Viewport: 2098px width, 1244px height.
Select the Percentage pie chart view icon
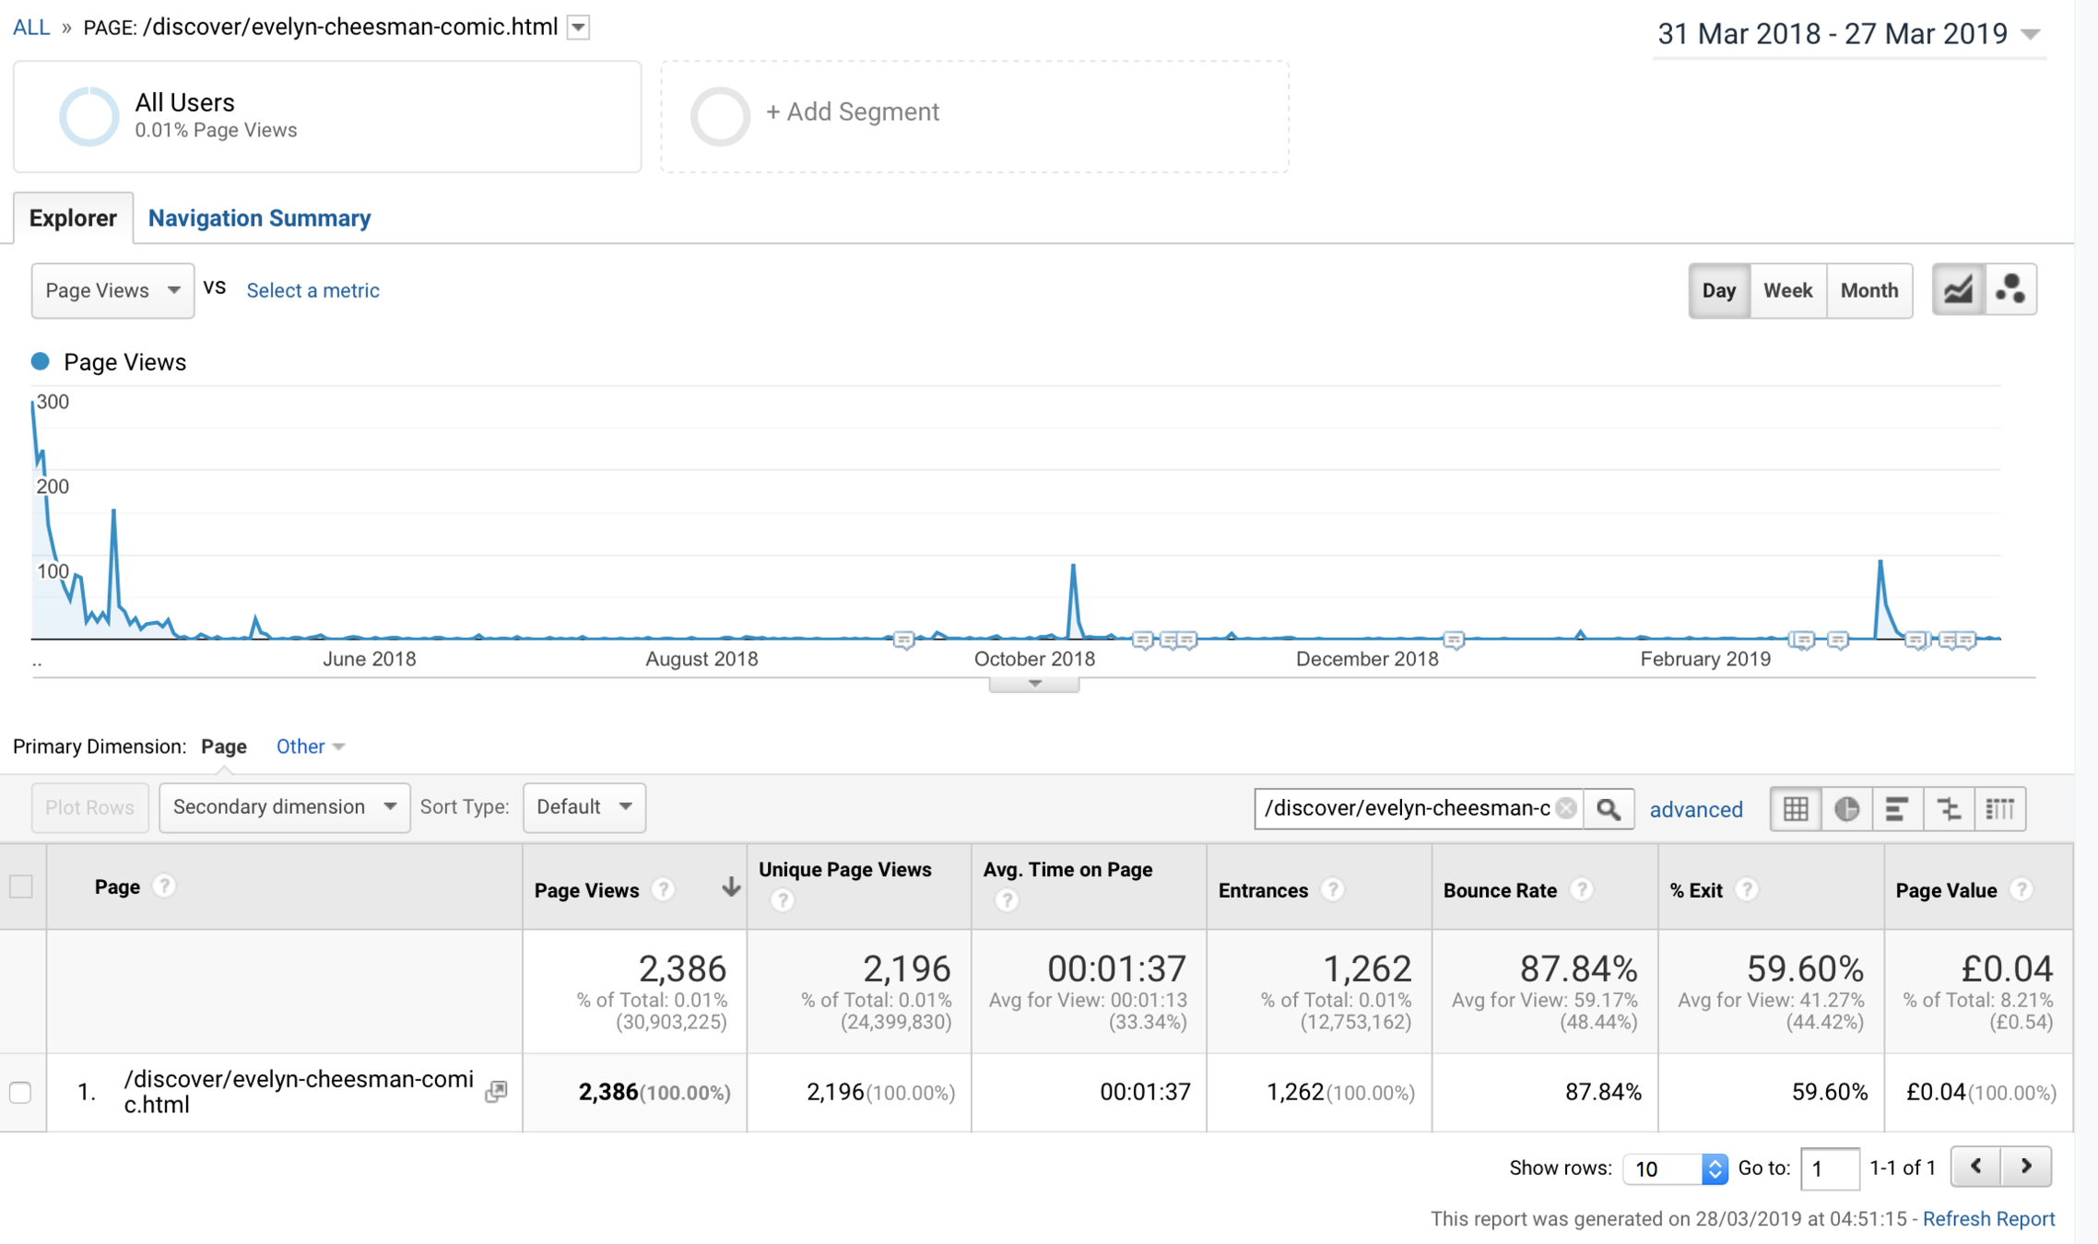point(1846,809)
